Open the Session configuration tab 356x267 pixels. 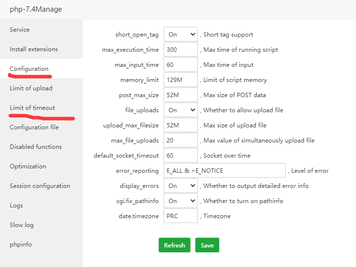coord(40,186)
